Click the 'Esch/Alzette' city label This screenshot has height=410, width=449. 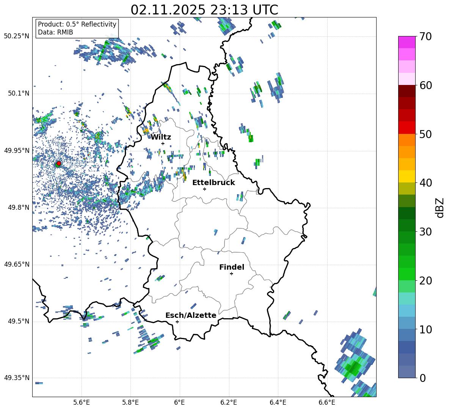pos(191,315)
